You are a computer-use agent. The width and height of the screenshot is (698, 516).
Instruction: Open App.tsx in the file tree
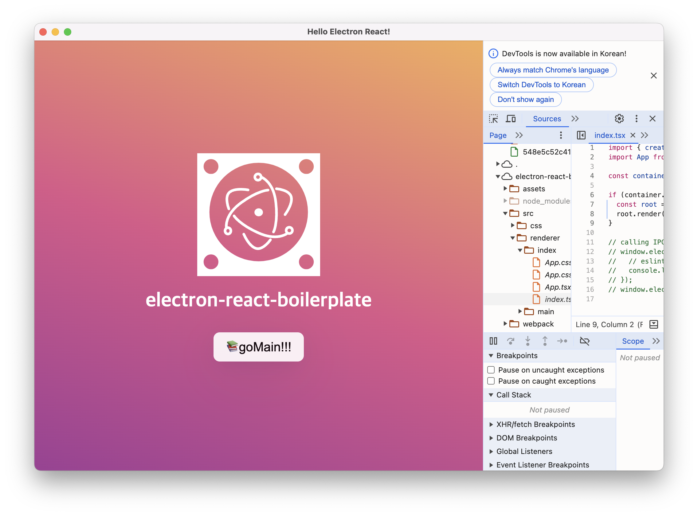pos(557,287)
